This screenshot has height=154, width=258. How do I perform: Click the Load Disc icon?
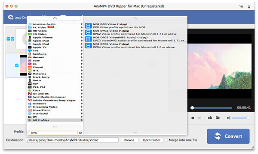(10, 17)
